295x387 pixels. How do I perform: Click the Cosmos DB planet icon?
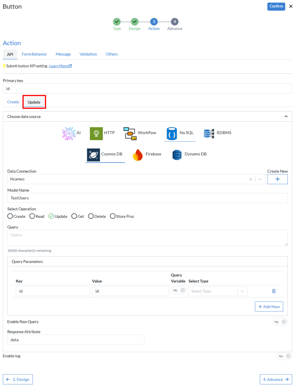tap(93, 155)
